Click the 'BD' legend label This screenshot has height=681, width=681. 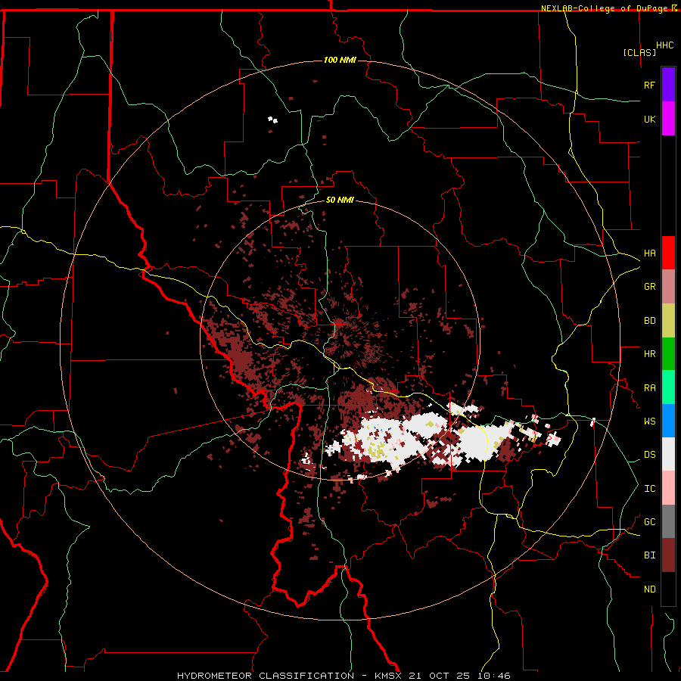coord(649,321)
